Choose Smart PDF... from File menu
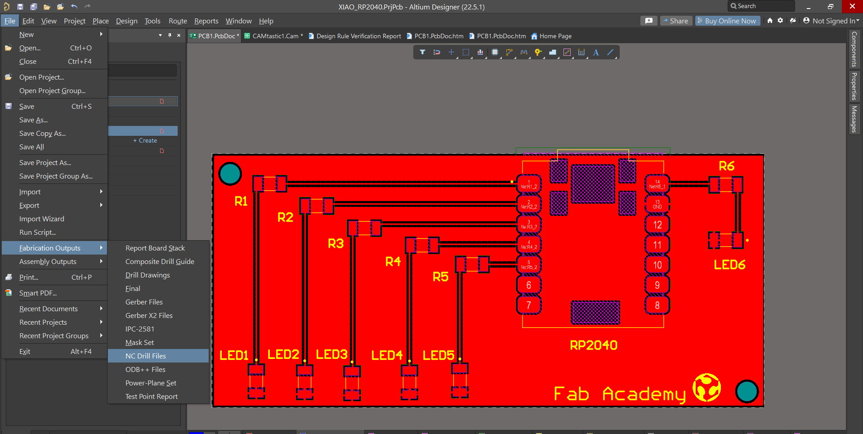This screenshot has width=863, height=434. [54, 293]
